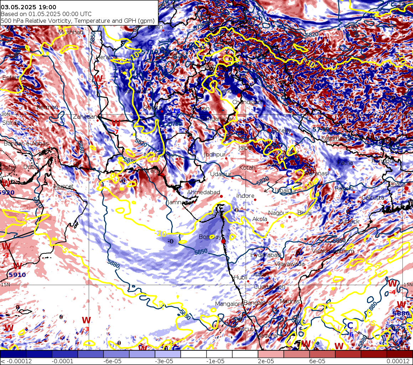This screenshot has height=365, width=413.
Task: Click the Bandar-e-Abbas label
Action: pyautogui.click(x=26, y=143)
